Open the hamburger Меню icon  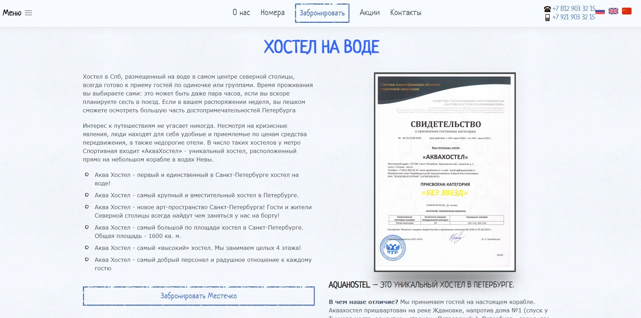click(x=28, y=13)
